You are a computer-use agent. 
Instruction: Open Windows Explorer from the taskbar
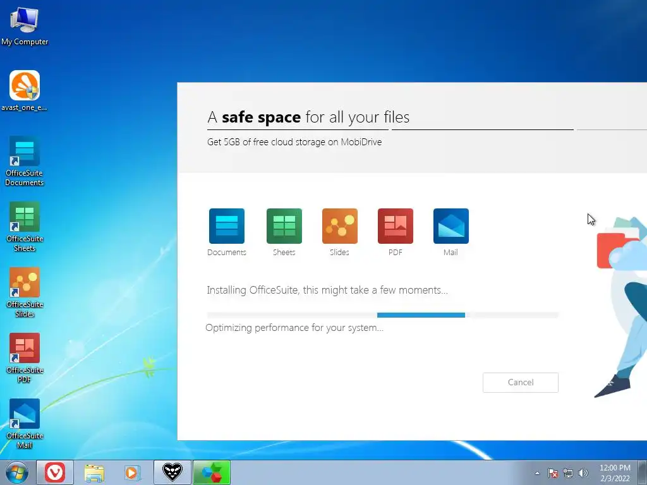(94, 472)
